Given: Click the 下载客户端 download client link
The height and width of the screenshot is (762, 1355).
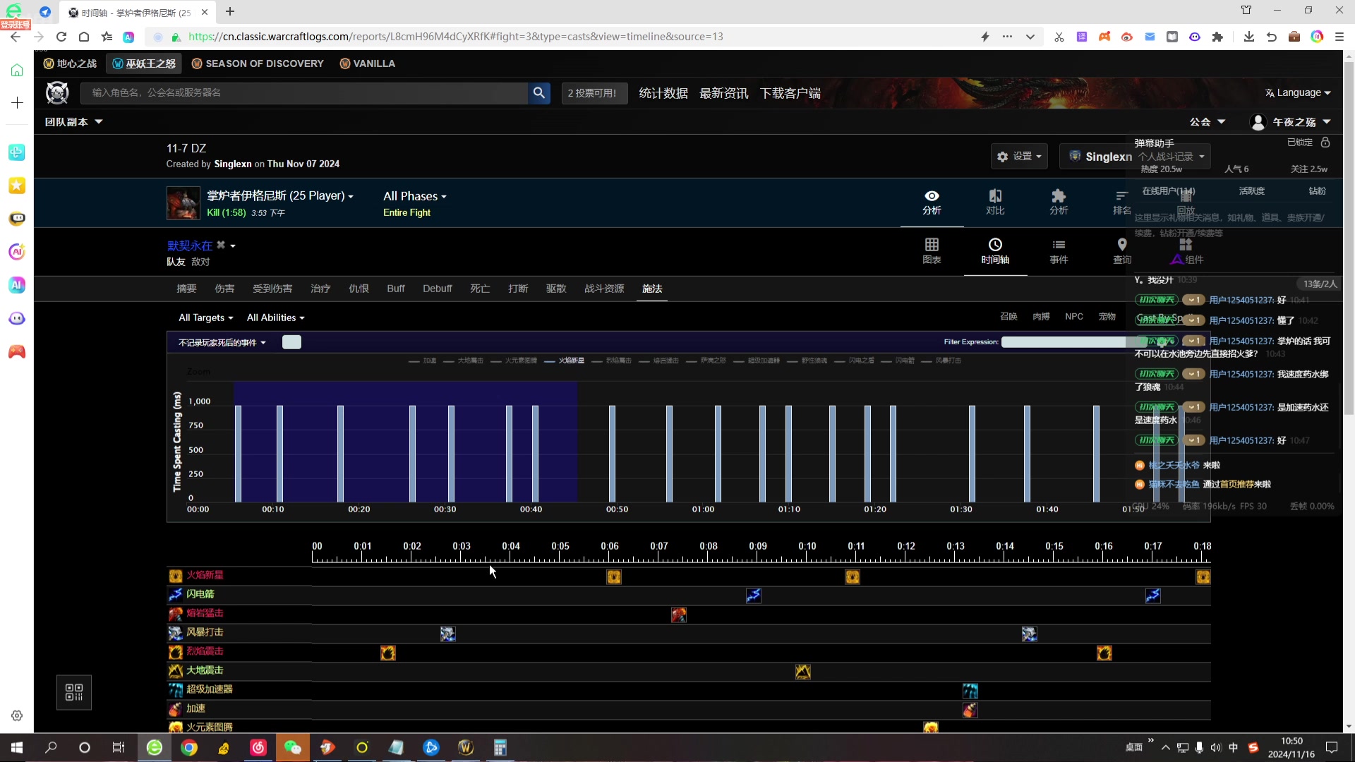Looking at the screenshot, I should coord(790,93).
